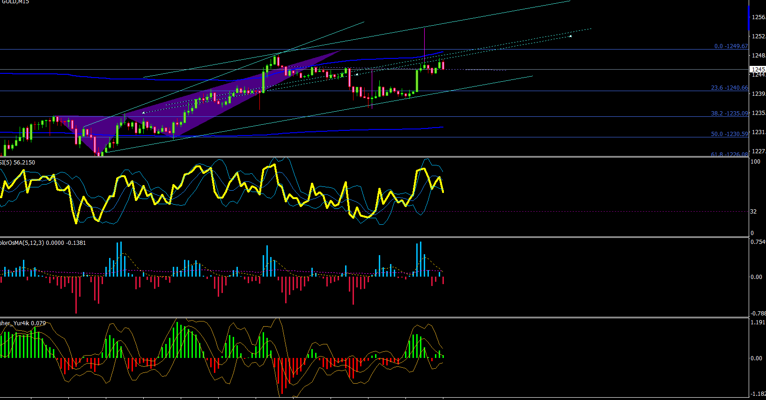Click the 32 level on the RSI scale
Screen dimensions: 766x400
(753, 212)
